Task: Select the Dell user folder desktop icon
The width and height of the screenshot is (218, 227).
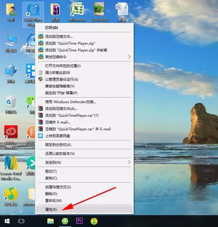Action: [x=11, y=13]
